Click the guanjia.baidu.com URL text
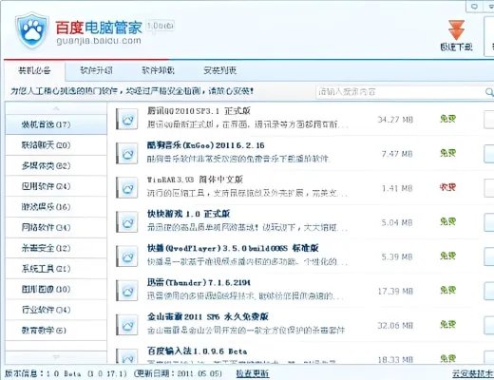The image size is (494, 380). [x=99, y=41]
